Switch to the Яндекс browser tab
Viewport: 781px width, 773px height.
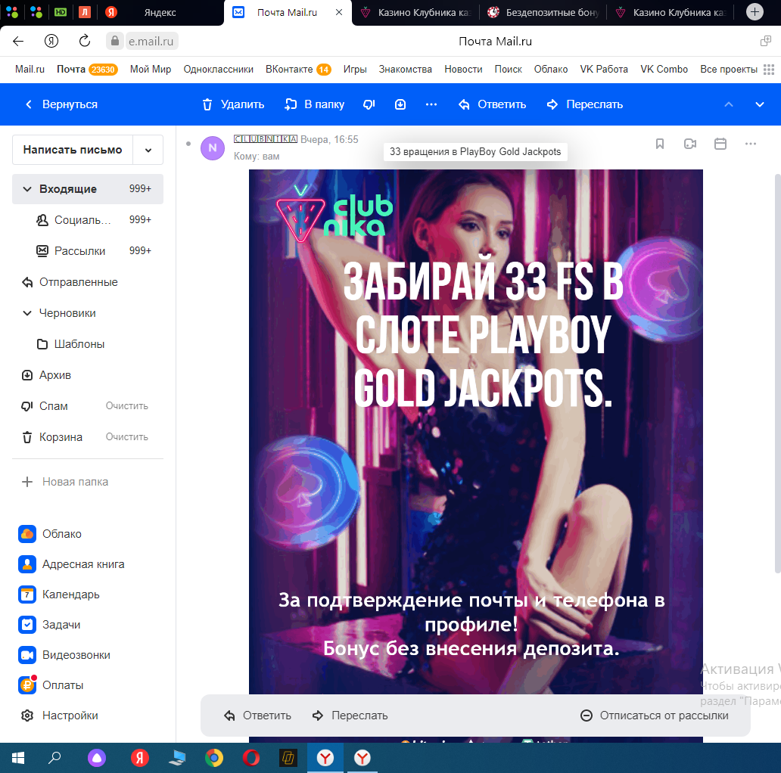pyautogui.click(x=160, y=13)
